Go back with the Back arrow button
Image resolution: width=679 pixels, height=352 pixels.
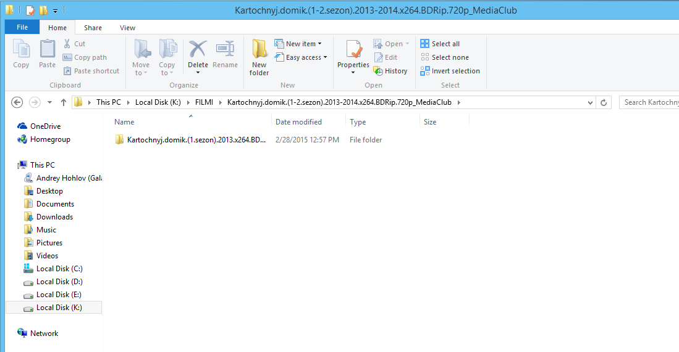point(17,102)
